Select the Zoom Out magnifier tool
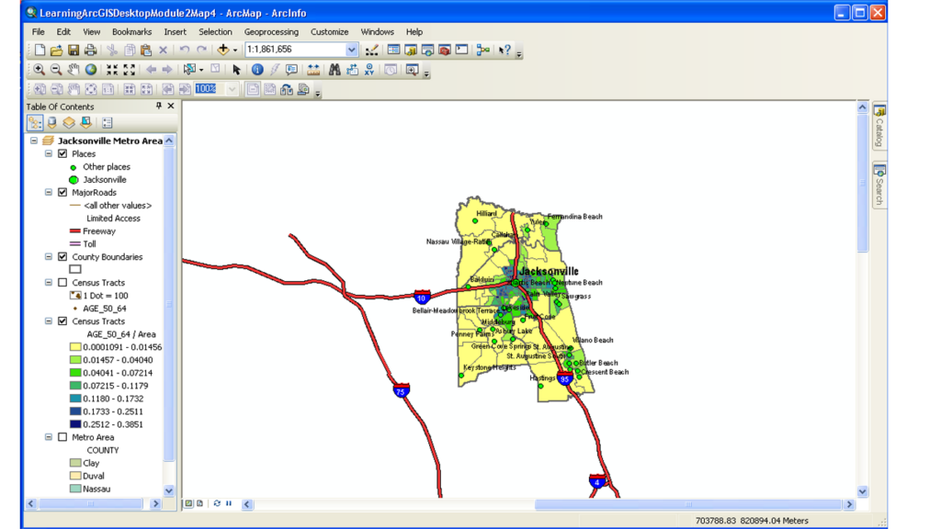The width and height of the screenshot is (941, 529). [x=56, y=70]
